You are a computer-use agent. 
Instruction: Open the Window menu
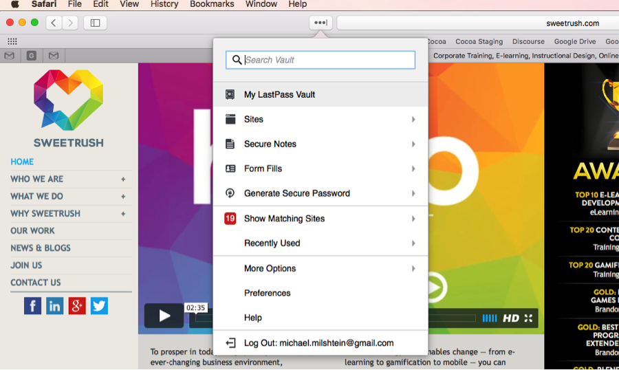tap(261, 4)
